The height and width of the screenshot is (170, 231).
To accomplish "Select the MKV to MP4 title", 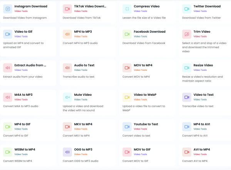I will (83, 124).
